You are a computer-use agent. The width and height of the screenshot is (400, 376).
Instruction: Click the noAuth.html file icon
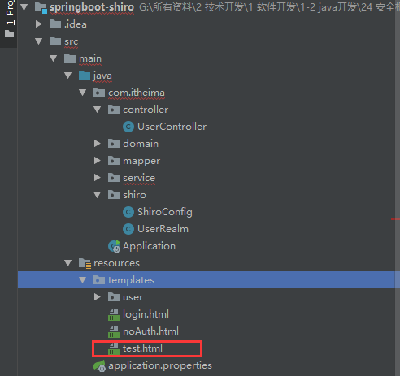point(114,331)
